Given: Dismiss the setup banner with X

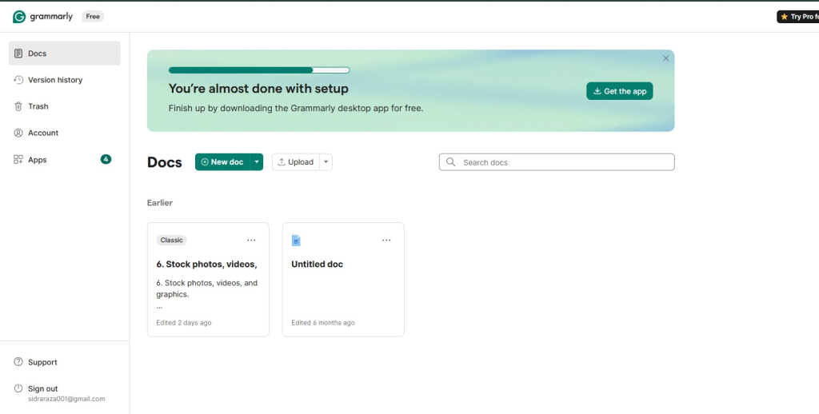Looking at the screenshot, I should coord(666,58).
